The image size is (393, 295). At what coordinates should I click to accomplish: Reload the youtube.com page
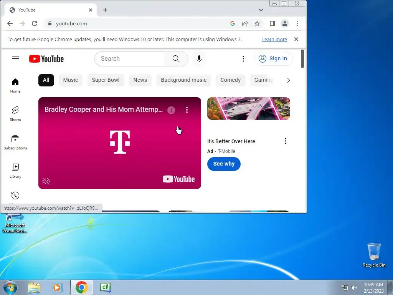[x=35, y=23]
